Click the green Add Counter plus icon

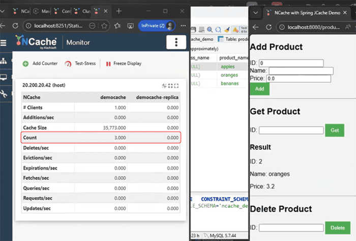coord(25,64)
